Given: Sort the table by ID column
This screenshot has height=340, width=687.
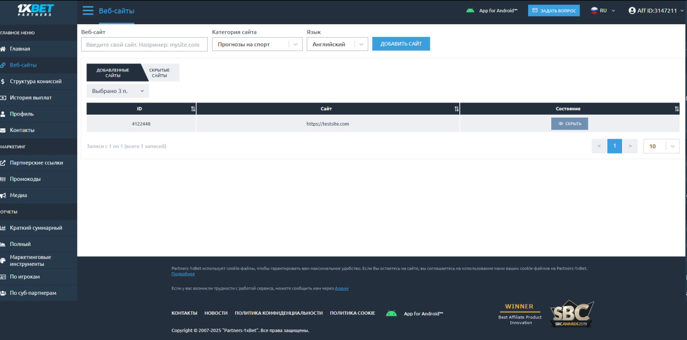Looking at the screenshot, I should pyautogui.click(x=193, y=109).
